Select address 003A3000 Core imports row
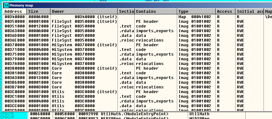 click(x=138, y=77)
